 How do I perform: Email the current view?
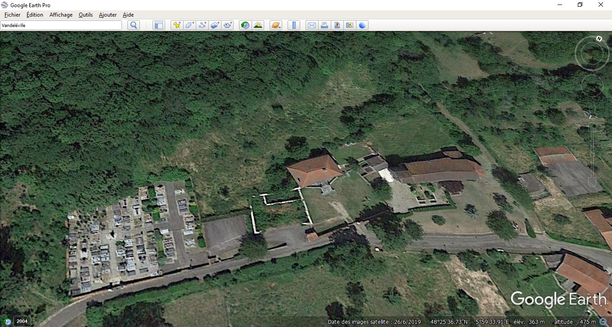[311, 25]
